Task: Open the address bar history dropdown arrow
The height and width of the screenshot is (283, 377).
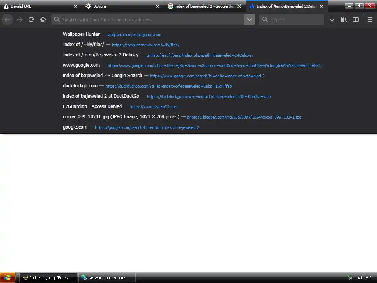Action: [250, 20]
